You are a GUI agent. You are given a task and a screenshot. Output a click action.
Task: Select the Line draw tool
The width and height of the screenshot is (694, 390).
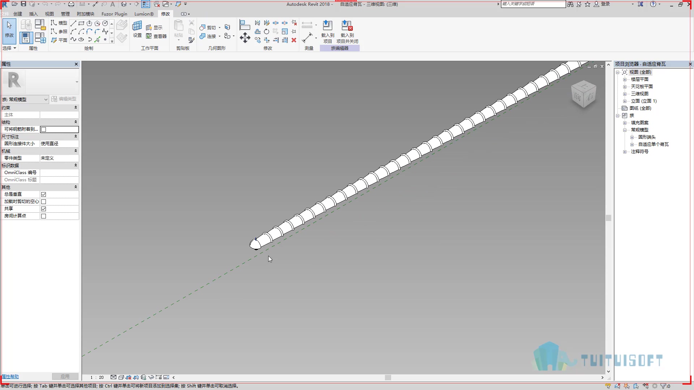73,23
